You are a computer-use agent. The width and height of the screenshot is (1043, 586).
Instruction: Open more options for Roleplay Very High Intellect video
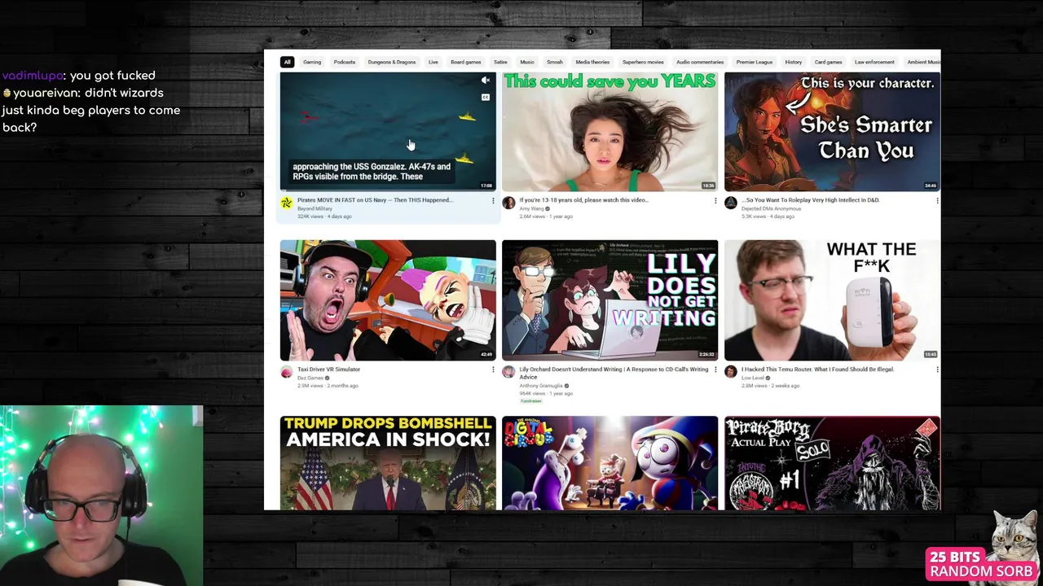point(937,200)
